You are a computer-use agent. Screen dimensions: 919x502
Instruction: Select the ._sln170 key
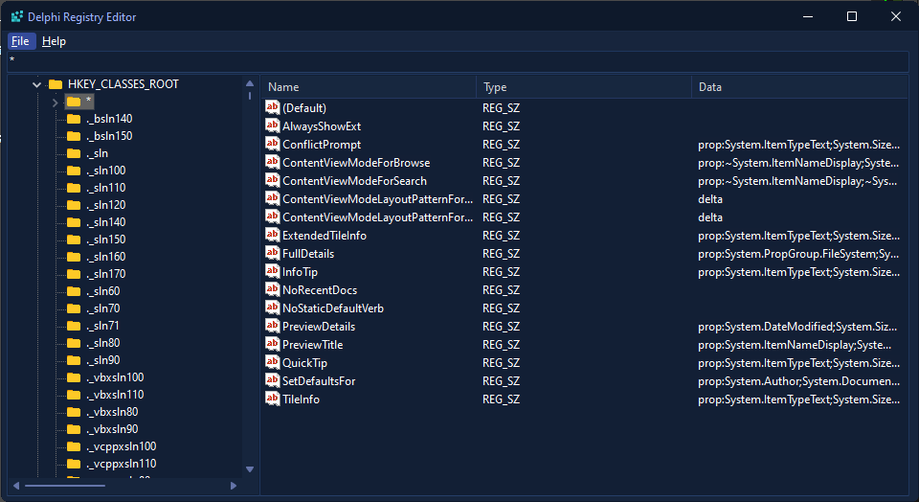coord(106,274)
